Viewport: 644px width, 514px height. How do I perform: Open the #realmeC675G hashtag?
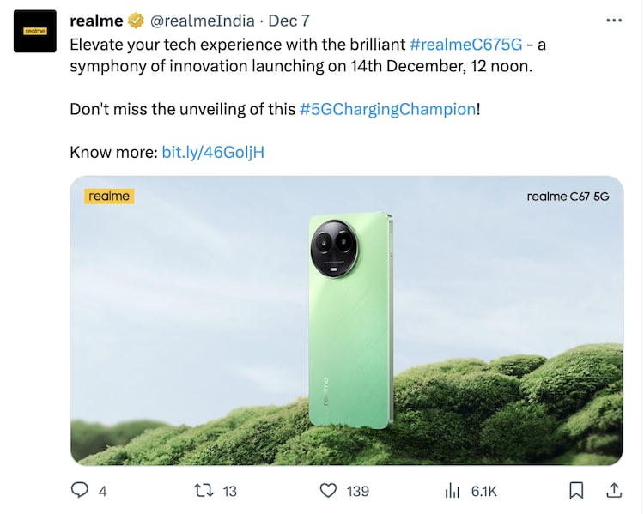coord(466,44)
